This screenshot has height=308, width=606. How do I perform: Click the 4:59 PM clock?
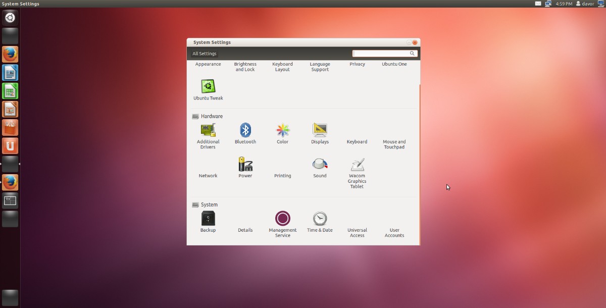(x=564, y=4)
